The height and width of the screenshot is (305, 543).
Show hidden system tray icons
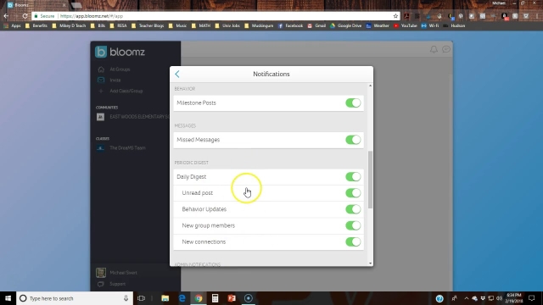pyautogui.click(x=466, y=298)
